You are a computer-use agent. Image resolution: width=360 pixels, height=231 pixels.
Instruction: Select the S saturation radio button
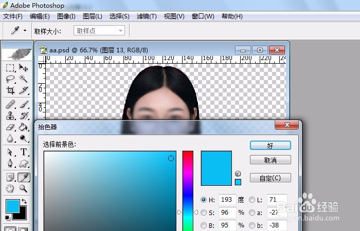(204, 213)
